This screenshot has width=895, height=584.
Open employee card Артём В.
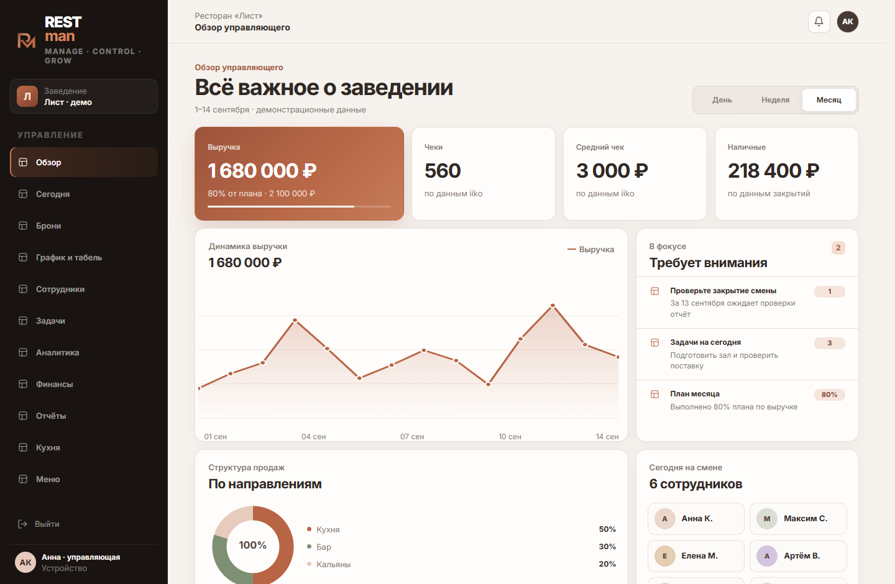798,556
